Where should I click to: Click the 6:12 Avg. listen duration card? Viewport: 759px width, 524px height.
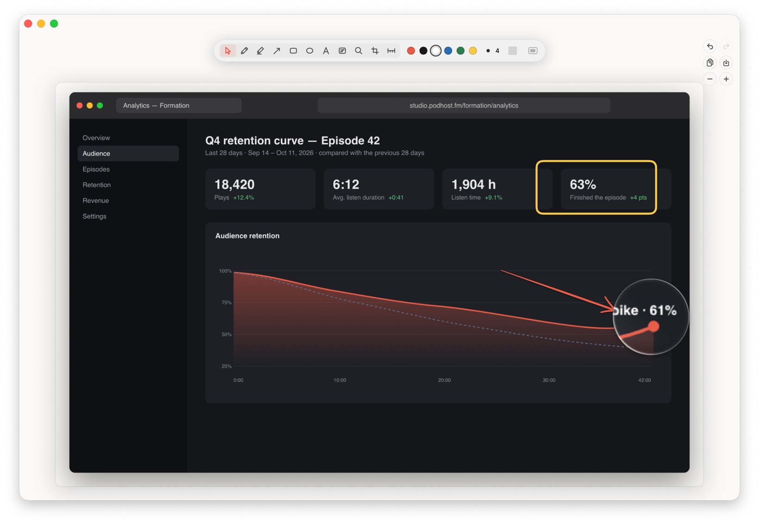379,189
